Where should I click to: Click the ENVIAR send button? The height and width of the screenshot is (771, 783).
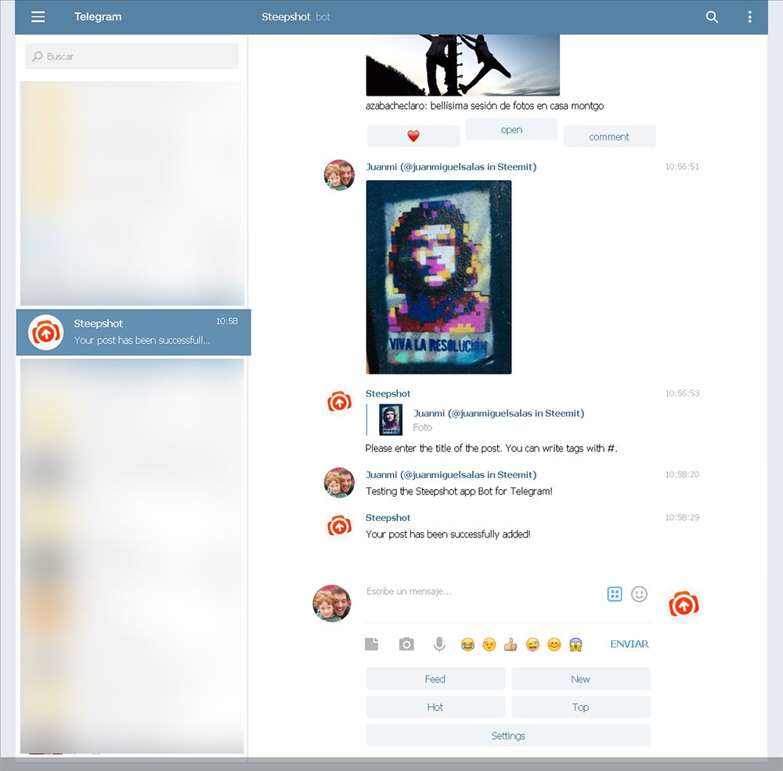630,644
